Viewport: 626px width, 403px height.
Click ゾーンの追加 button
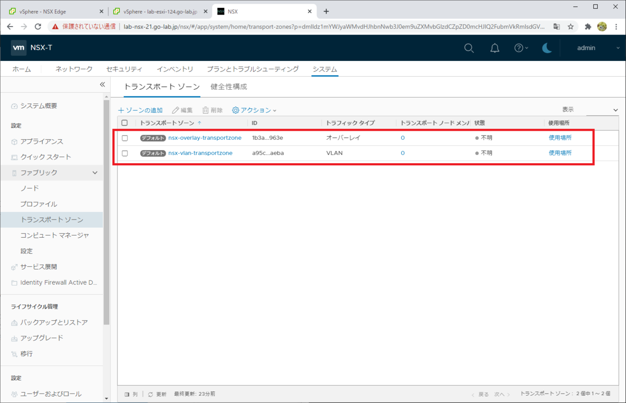pos(140,110)
